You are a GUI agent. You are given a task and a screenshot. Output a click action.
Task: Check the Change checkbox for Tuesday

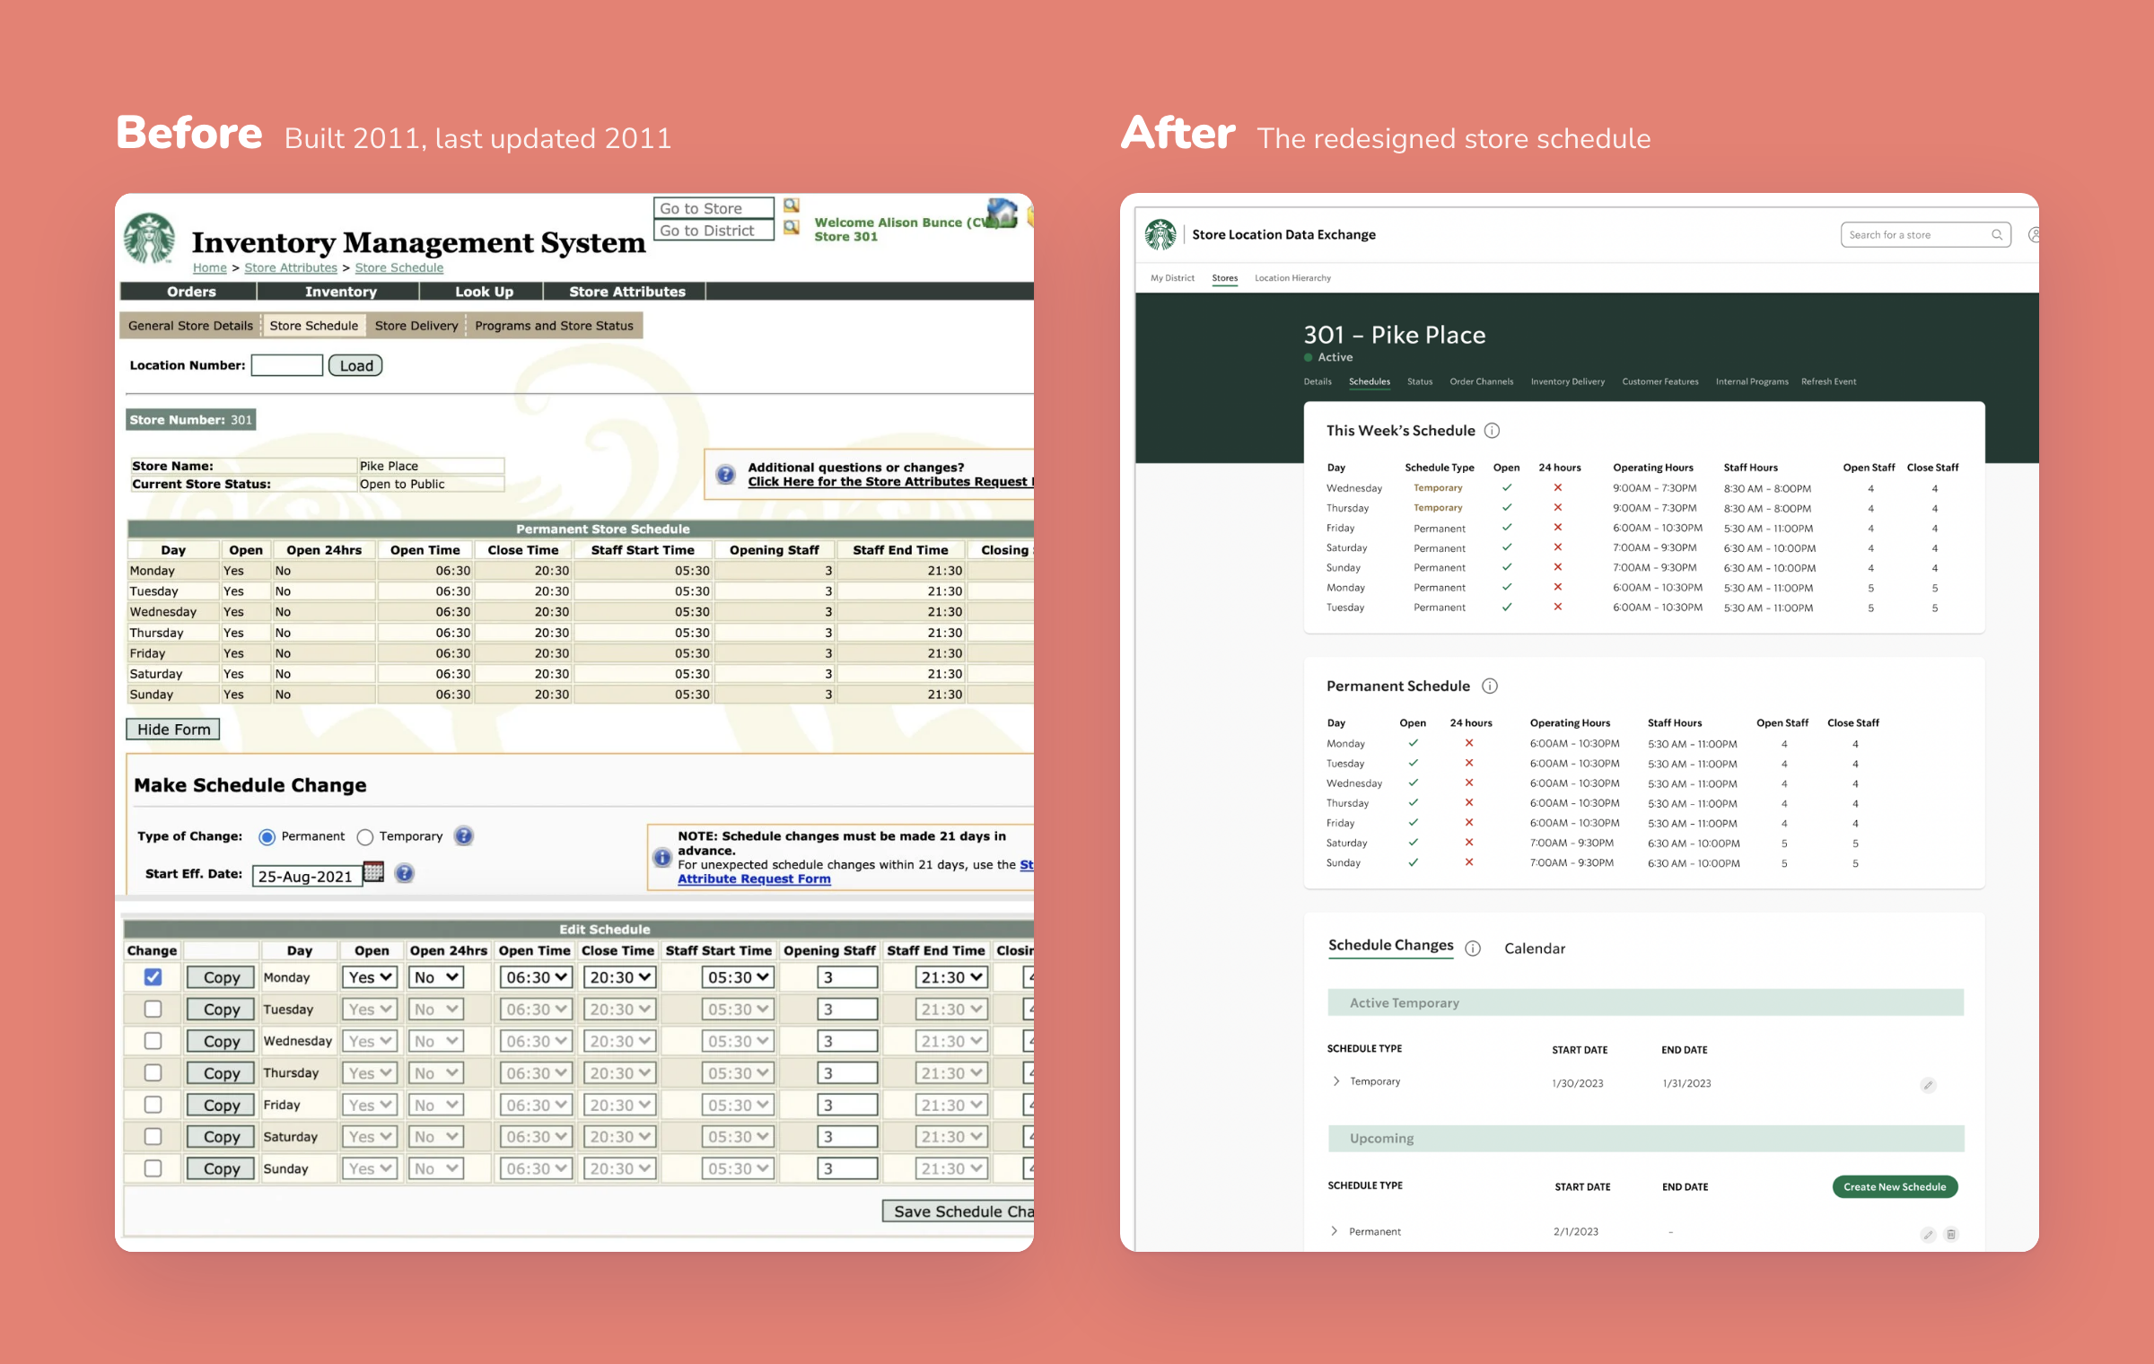click(x=153, y=1010)
